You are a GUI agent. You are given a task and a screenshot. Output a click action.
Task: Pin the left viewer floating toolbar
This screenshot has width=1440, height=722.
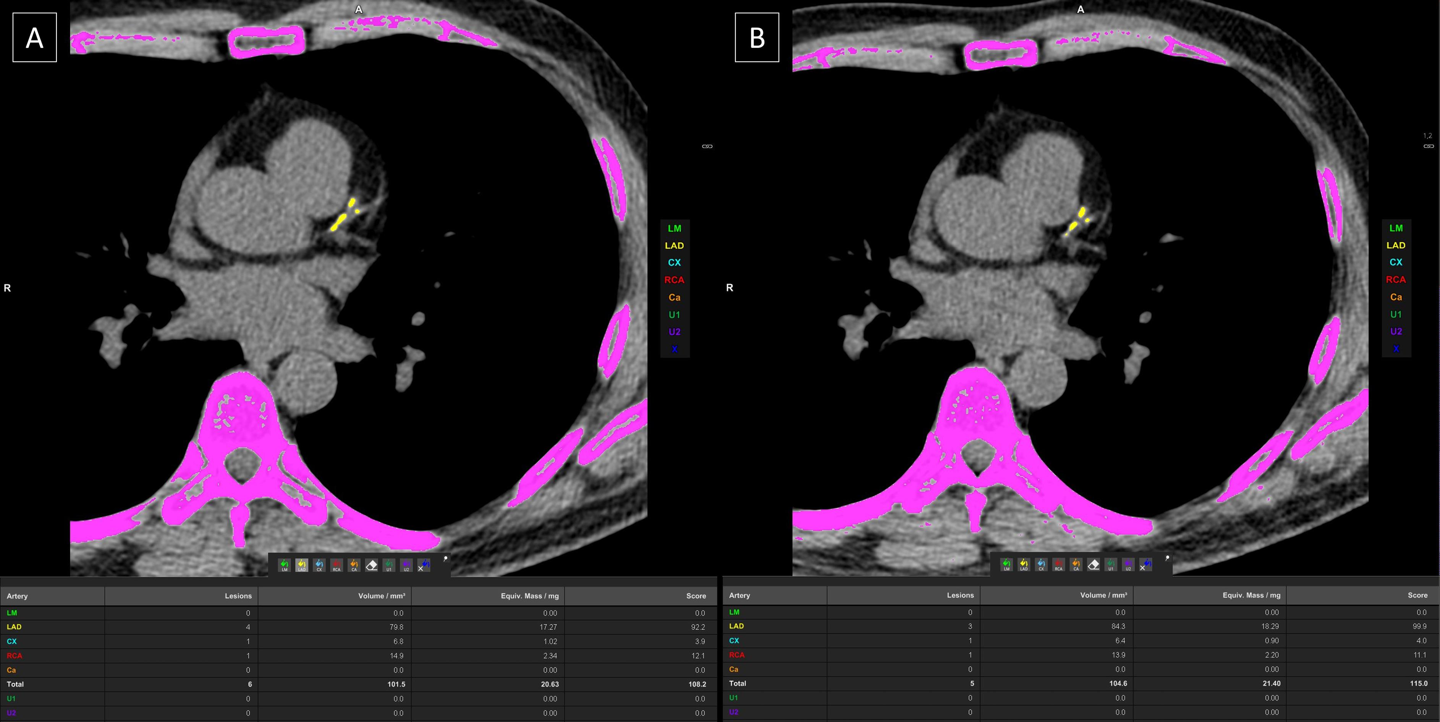click(445, 558)
